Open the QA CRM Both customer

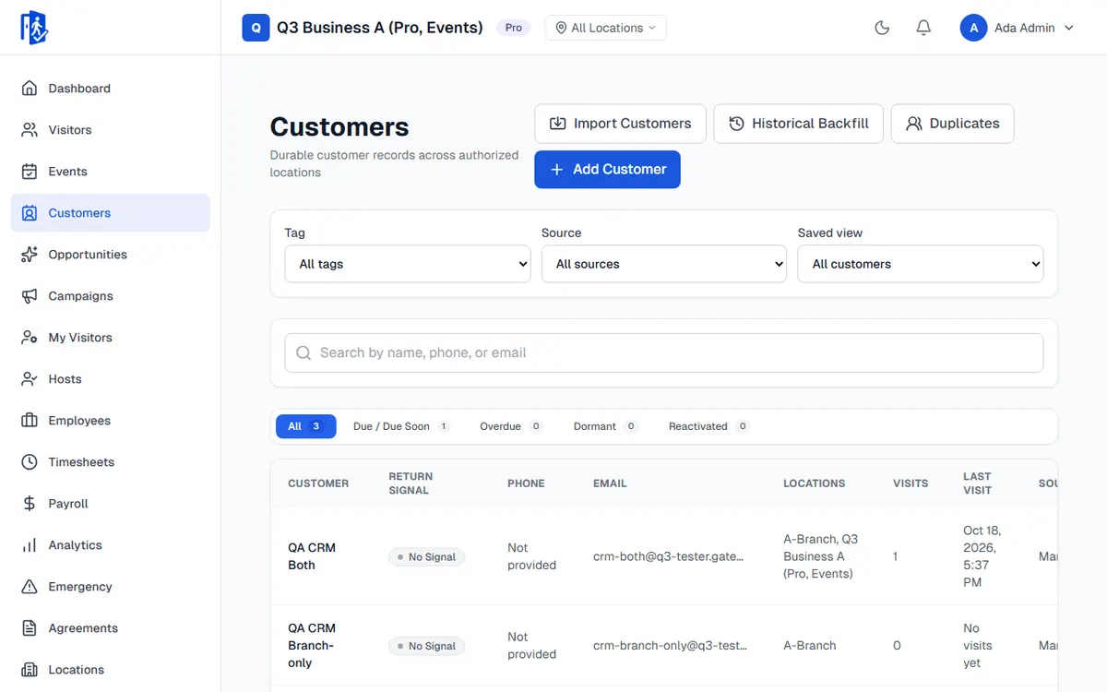point(312,556)
